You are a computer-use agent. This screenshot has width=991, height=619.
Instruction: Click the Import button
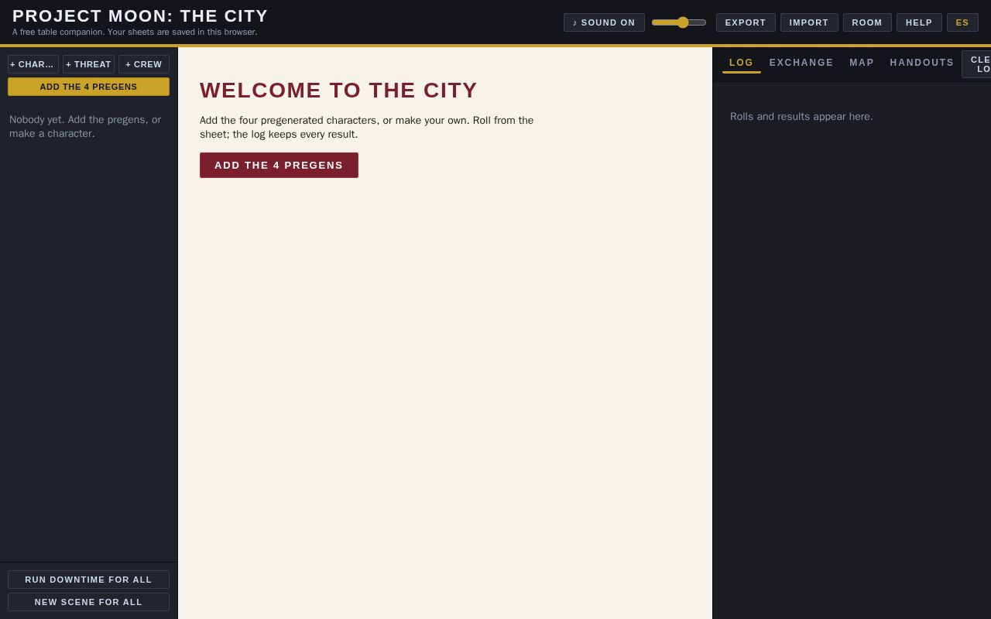(809, 22)
